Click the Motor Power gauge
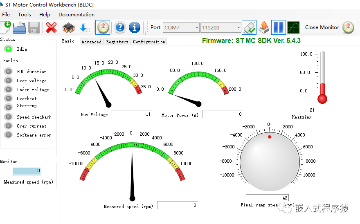Image resolution: width=360 pixels, height=224 pixels. pyautogui.click(x=198, y=85)
